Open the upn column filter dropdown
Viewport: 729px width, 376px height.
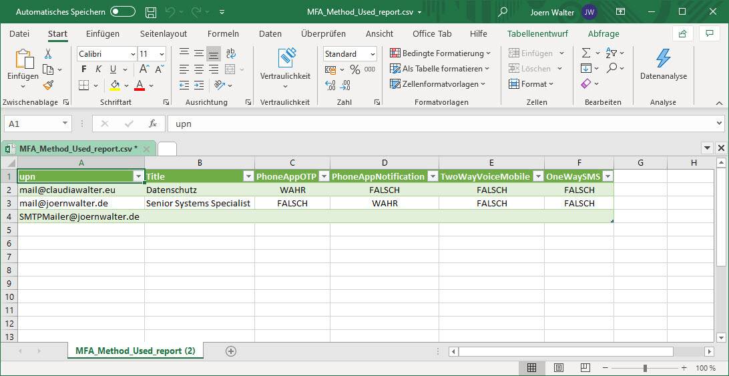coord(138,176)
